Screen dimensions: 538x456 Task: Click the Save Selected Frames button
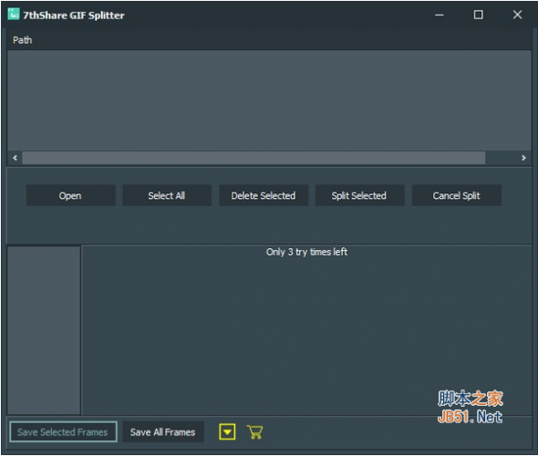63,432
